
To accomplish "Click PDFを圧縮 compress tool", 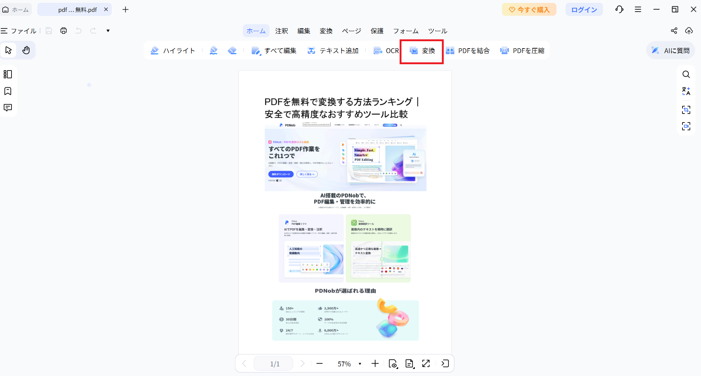I will [522, 50].
